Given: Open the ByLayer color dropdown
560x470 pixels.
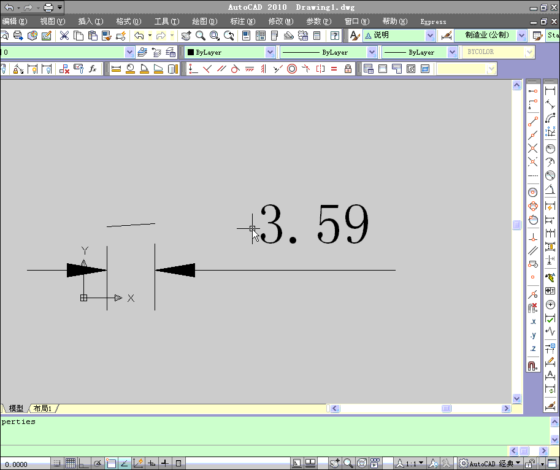Looking at the screenshot, I should 270,52.
